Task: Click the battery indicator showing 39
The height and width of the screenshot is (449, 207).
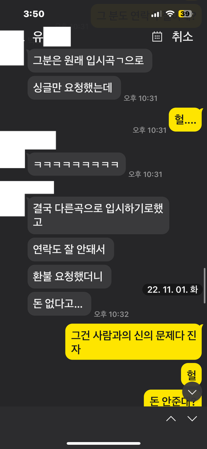Action: (185, 14)
